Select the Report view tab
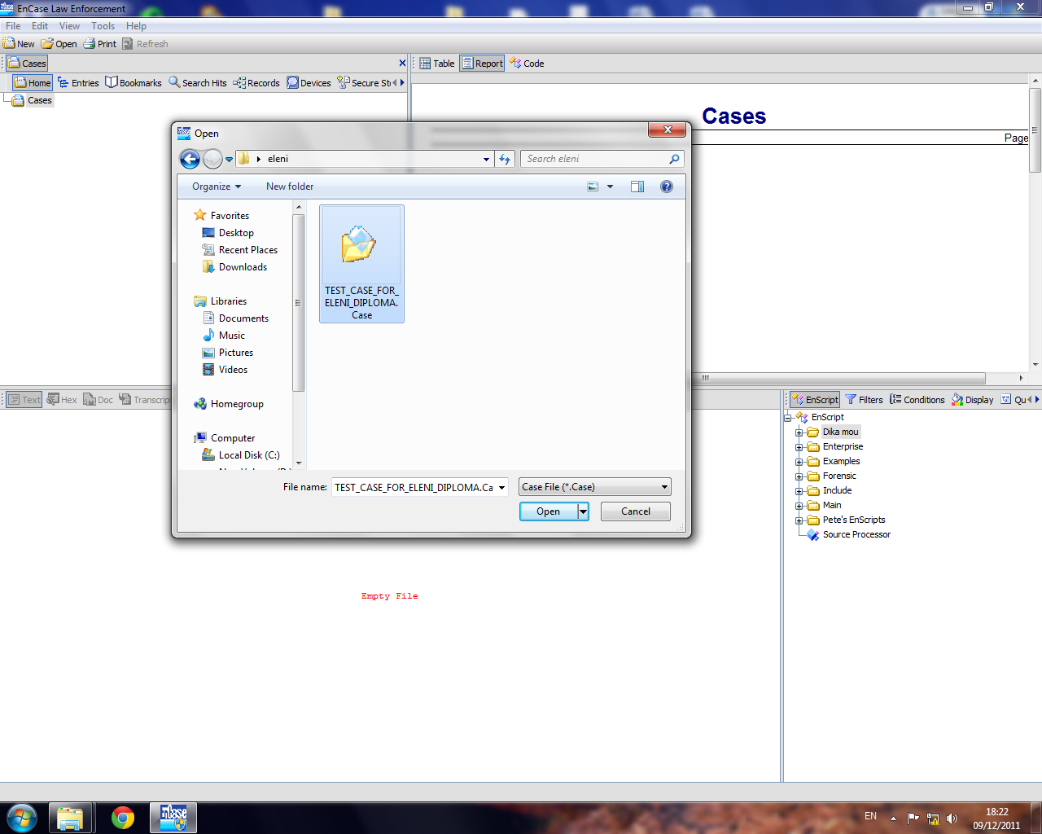 coord(482,64)
